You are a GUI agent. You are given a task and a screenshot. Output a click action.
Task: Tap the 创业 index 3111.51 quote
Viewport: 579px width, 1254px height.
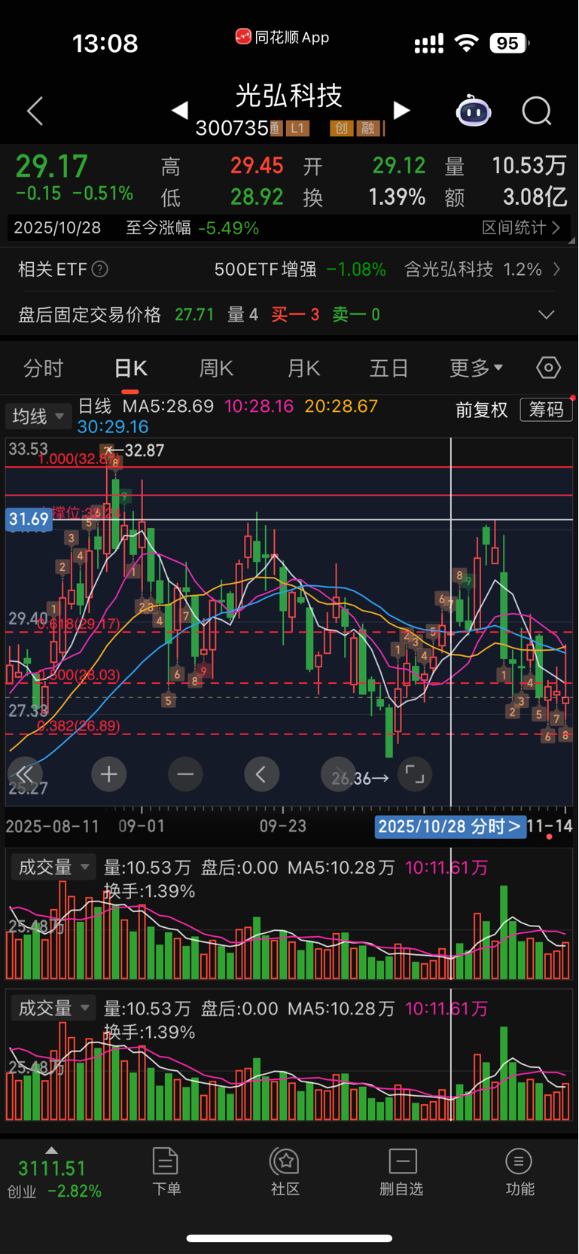click(x=53, y=1179)
